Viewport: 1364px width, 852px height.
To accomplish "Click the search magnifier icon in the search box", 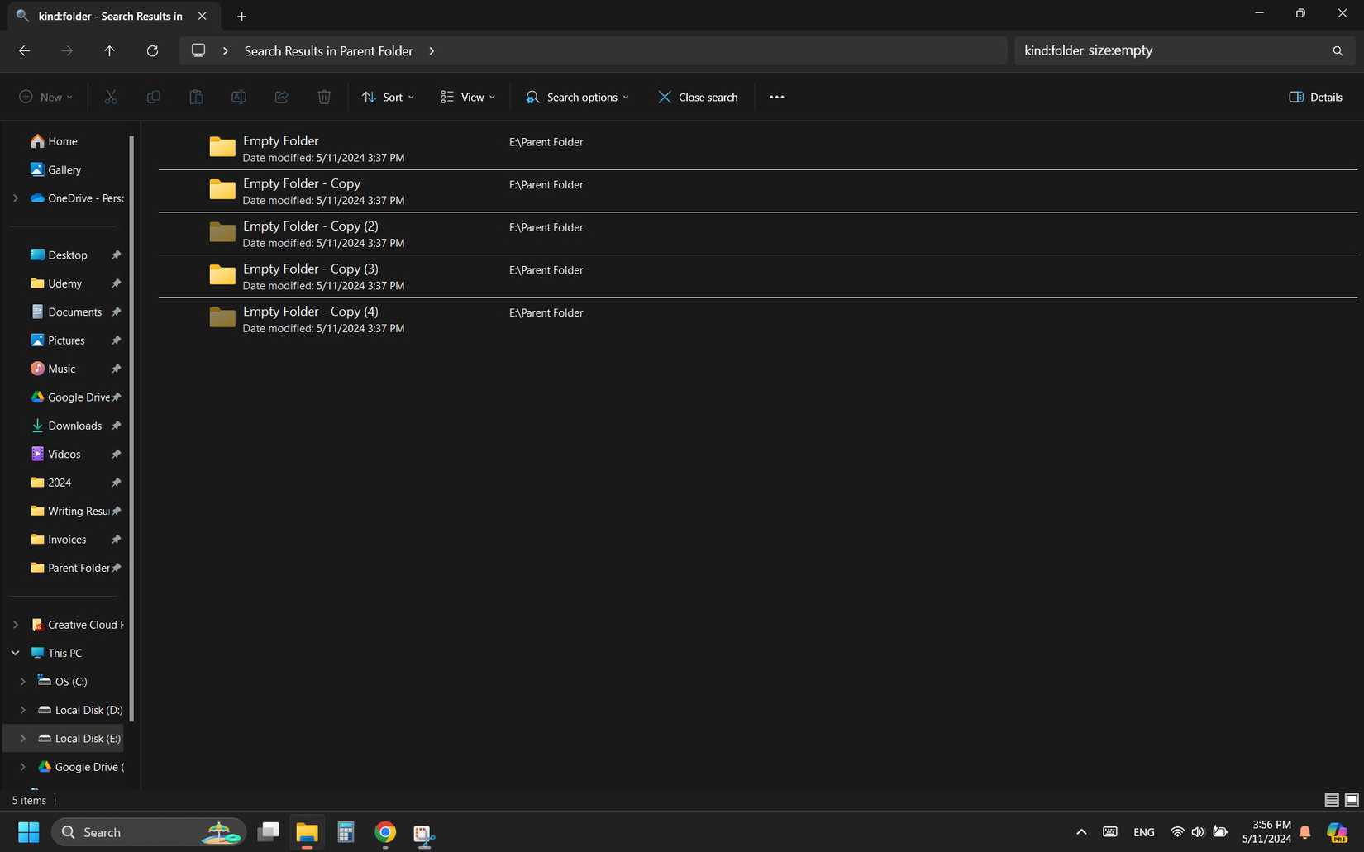I will point(1338,50).
